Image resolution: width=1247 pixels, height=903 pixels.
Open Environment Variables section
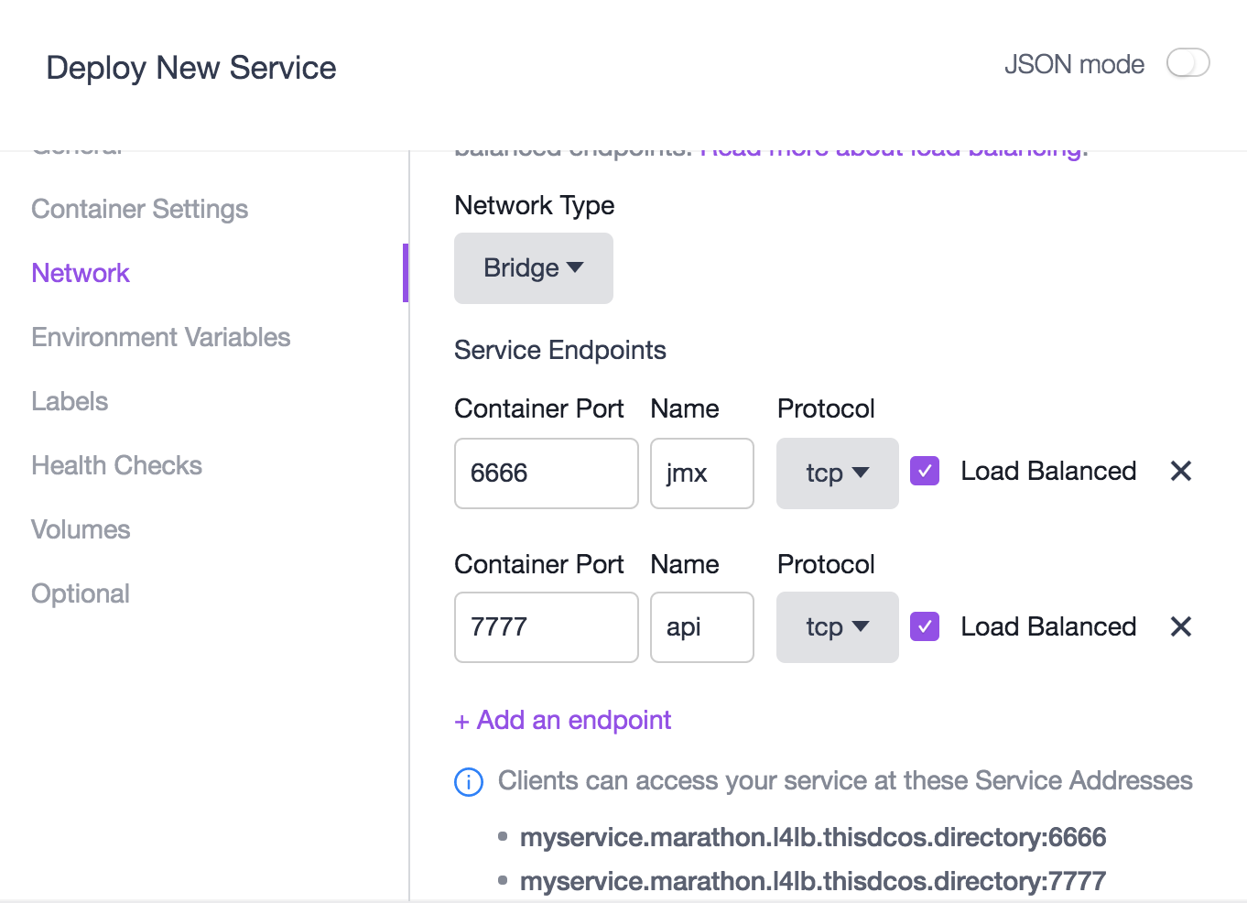[x=160, y=337]
